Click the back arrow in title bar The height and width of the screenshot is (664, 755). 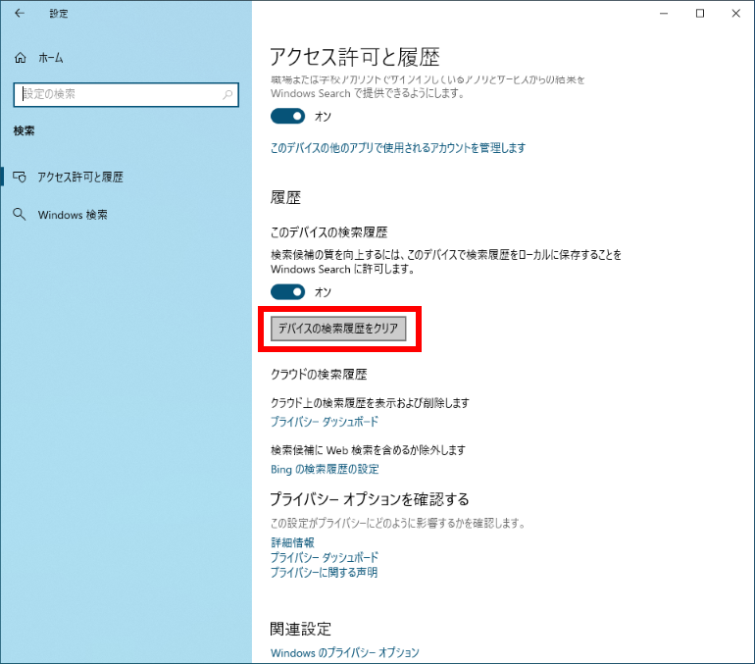20,14
